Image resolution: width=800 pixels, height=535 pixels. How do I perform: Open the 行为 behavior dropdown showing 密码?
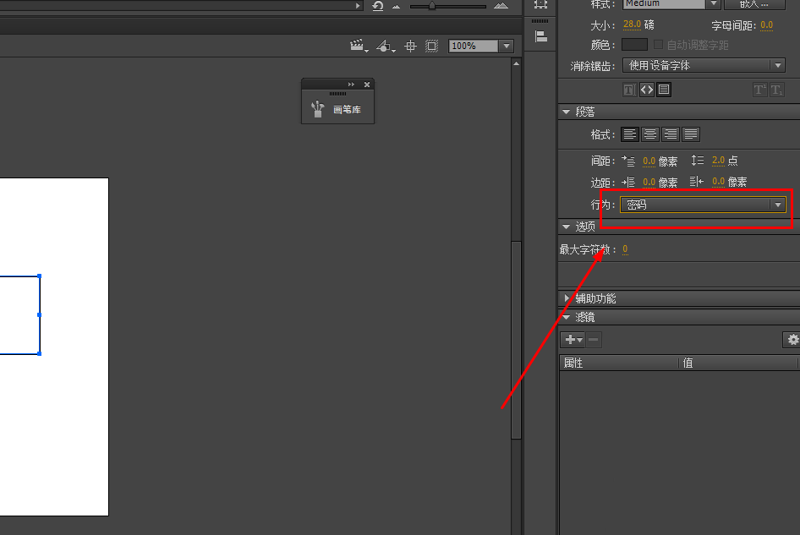point(703,205)
